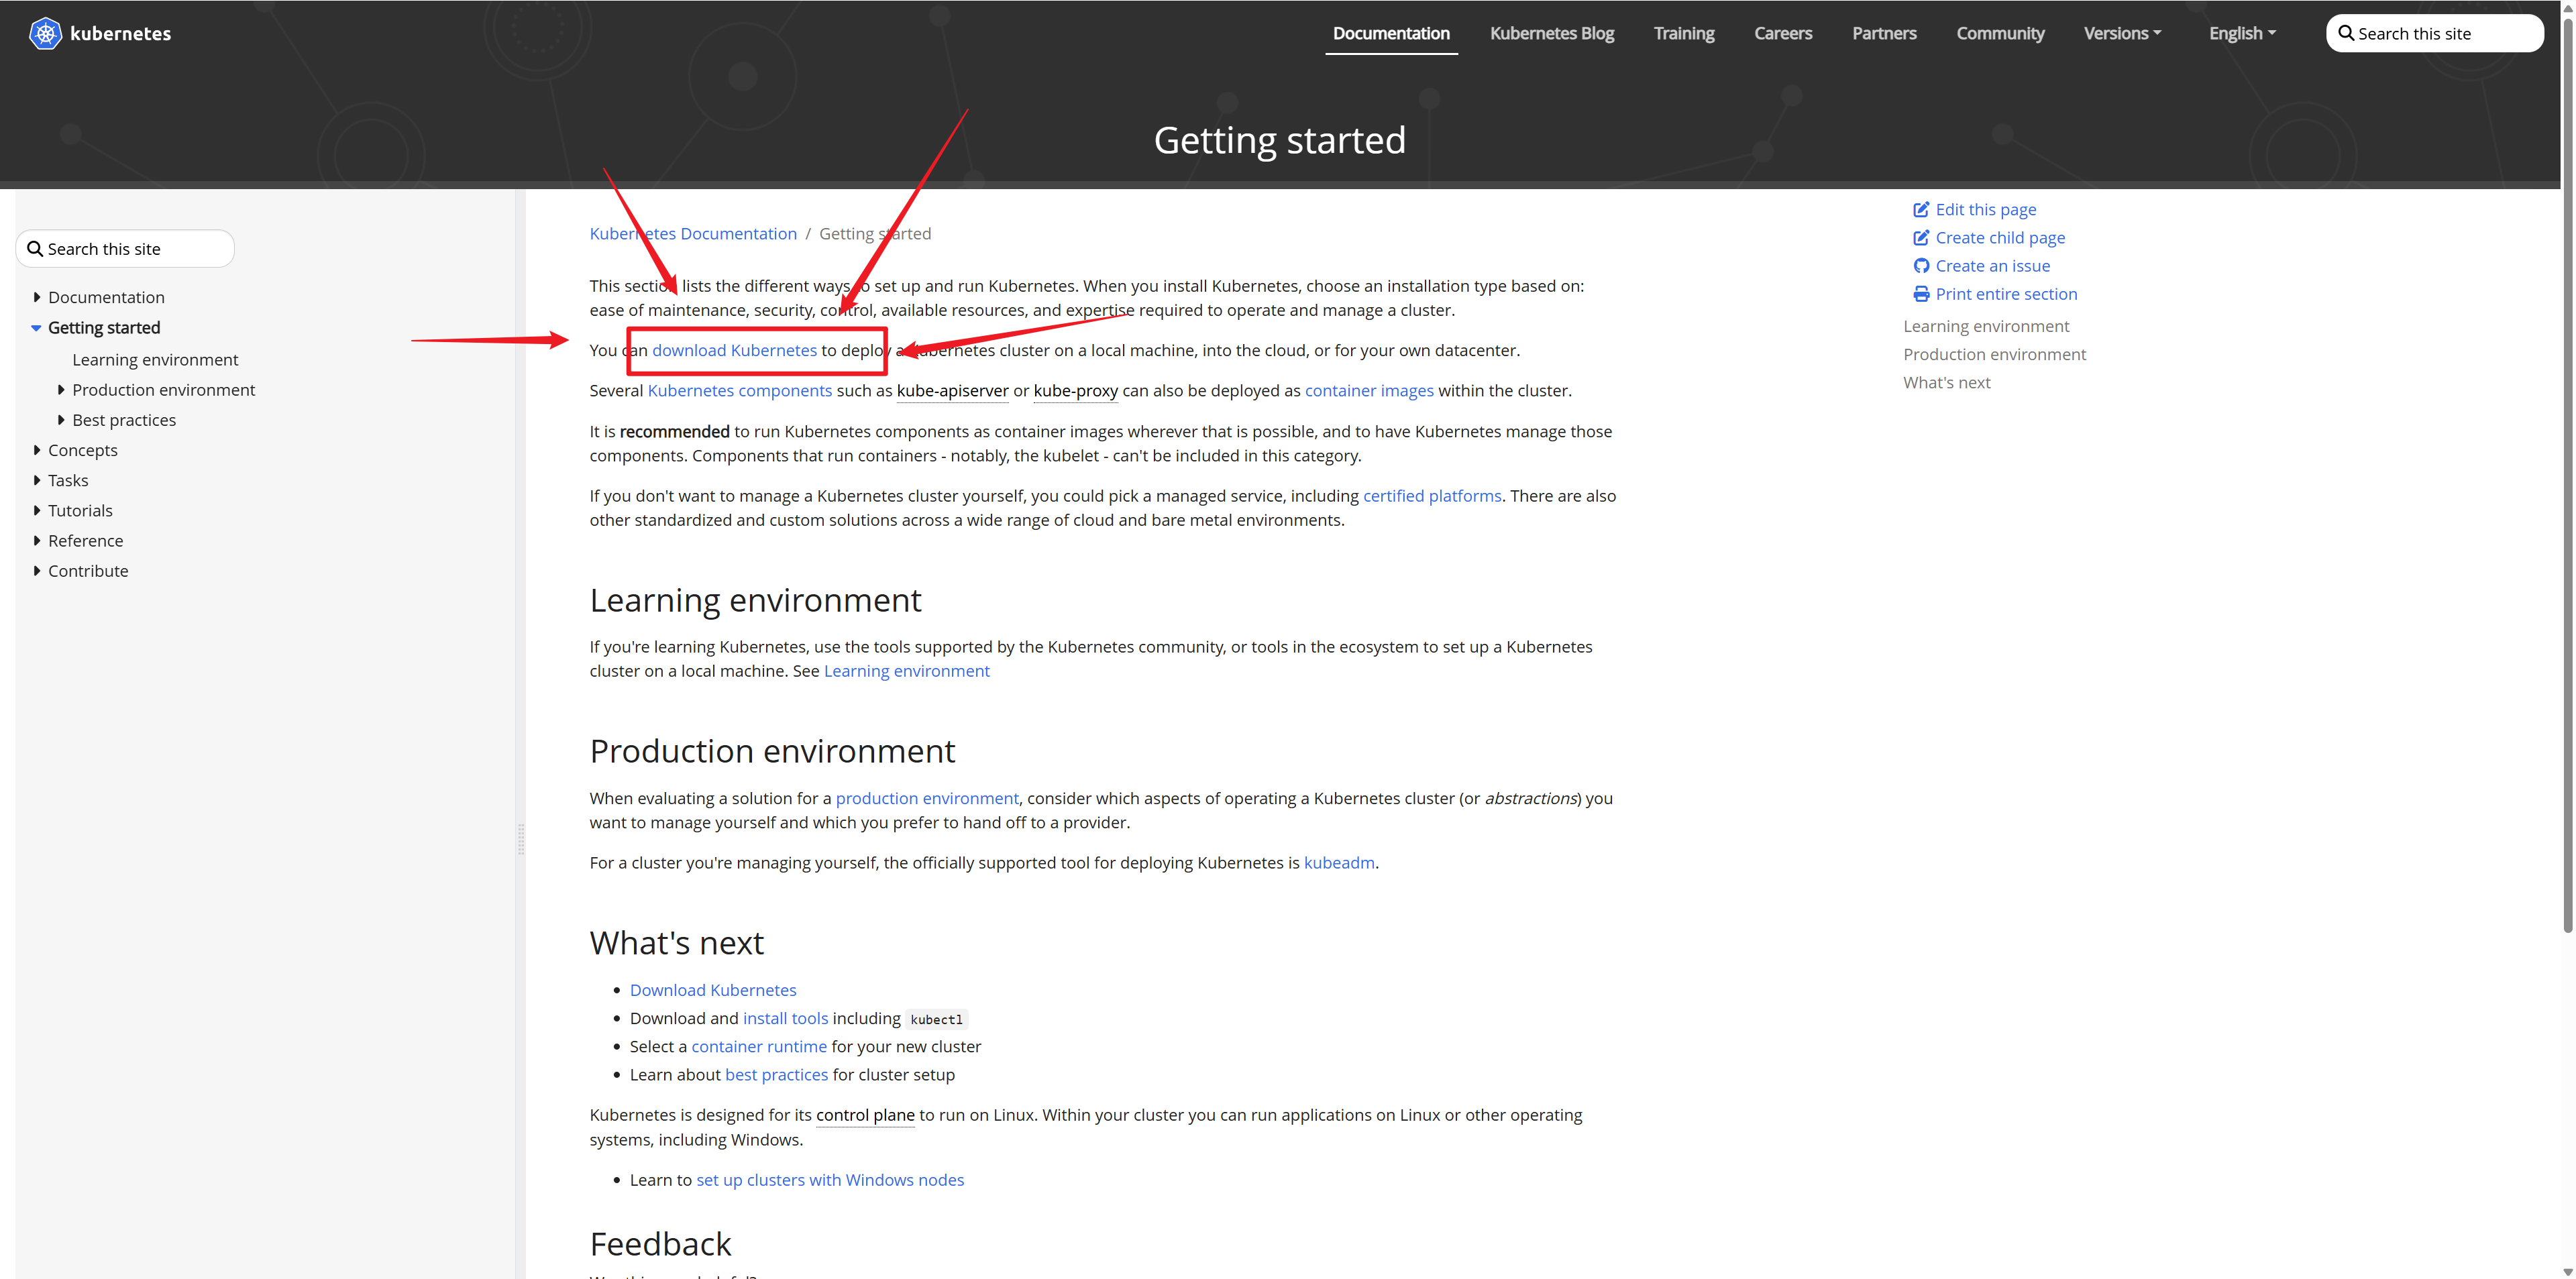Follow the certified platforms link
The width and height of the screenshot is (2576, 1279).
click(x=1432, y=496)
